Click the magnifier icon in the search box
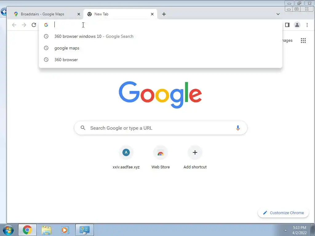The image size is (315, 236). [83, 128]
